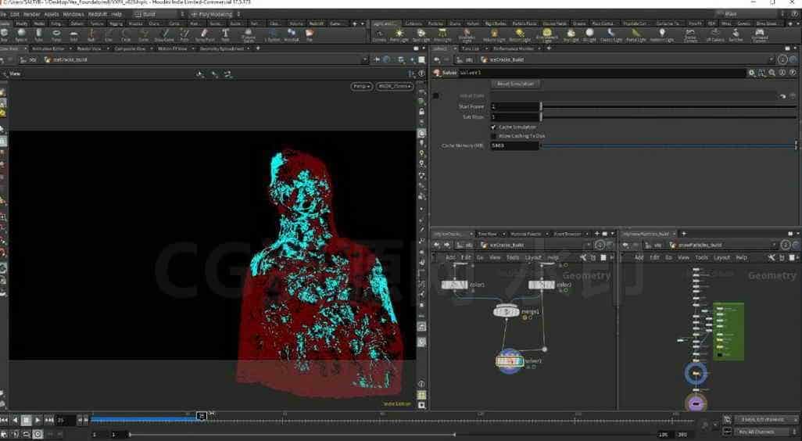Image resolution: width=802 pixels, height=441 pixels.
Task: Toggle the real-time playback button
Action: (38, 434)
